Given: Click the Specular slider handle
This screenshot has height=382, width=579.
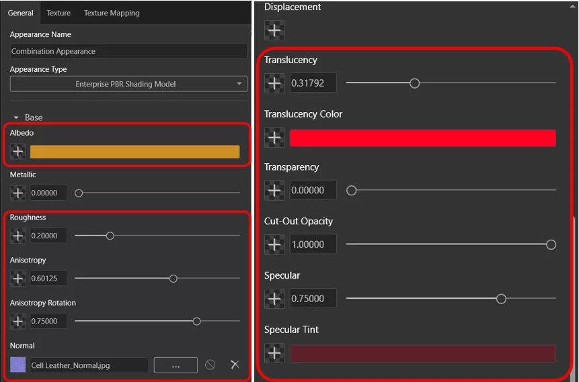Looking at the screenshot, I should [x=501, y=299].
